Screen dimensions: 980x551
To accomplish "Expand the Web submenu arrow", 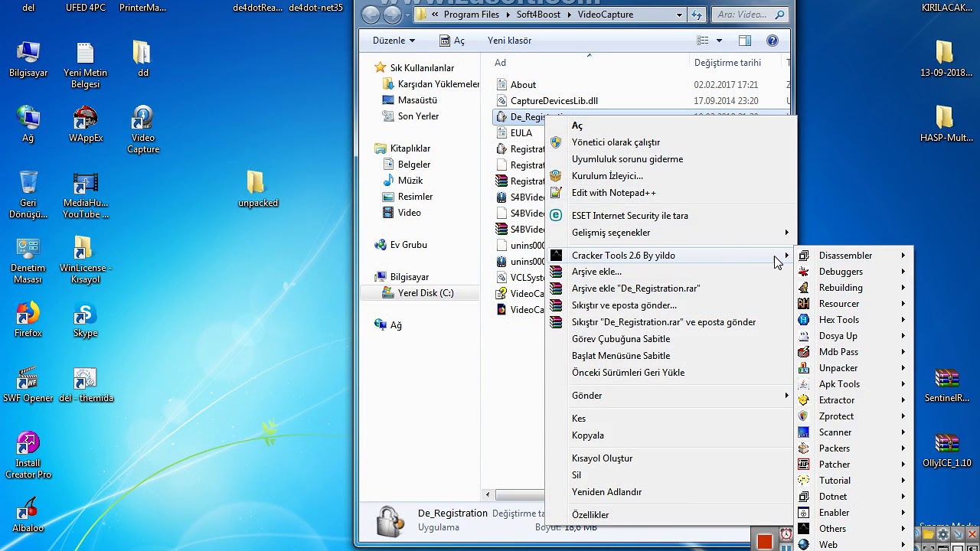I will [x=903, y=545].
